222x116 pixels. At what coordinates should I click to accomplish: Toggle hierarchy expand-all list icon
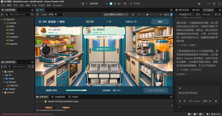click(32, 14)
